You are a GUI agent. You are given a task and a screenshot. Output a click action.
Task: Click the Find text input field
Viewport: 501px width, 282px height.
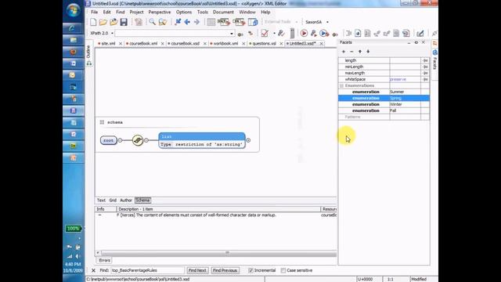pyautogui.click(x=148, y=270)
